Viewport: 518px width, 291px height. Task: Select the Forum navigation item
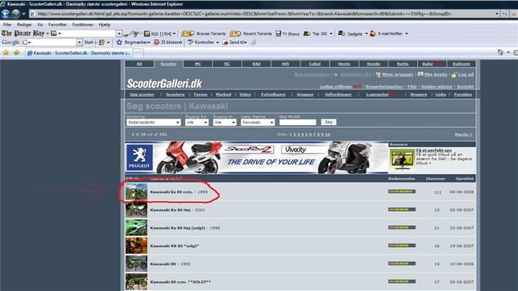pos(201,94)
